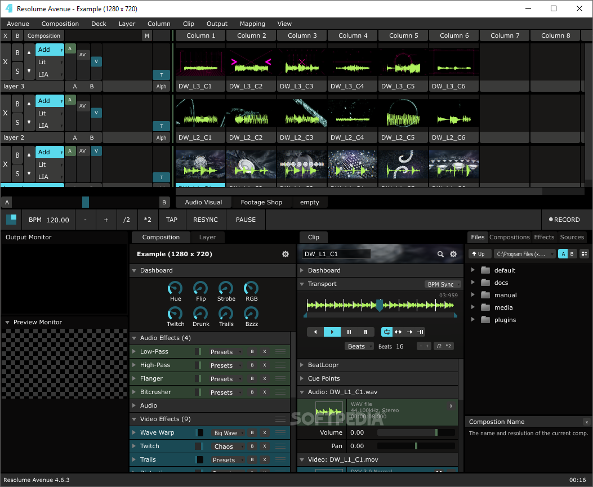This screenshot has height=487, width=593.
Task: Select the random playback R button
Action: [x=365, y=332]
